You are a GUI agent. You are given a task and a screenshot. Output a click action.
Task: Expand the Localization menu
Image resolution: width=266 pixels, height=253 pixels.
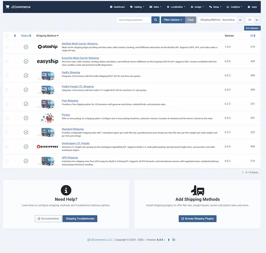point(176,7)
